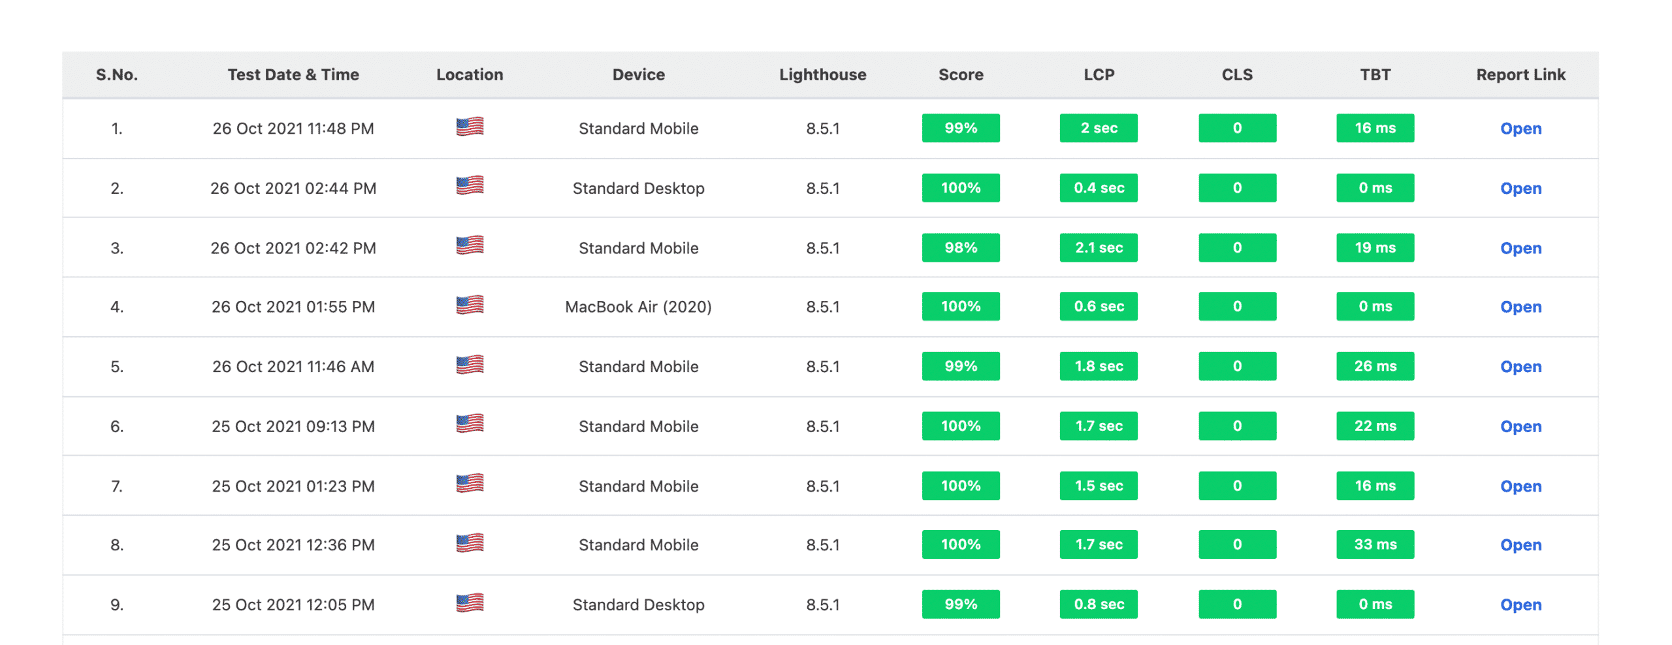The height and width of the screenshot is (645, 1672).
Task: Click the 16 ms TBT badge in row 7
Action: point(1375,486)
